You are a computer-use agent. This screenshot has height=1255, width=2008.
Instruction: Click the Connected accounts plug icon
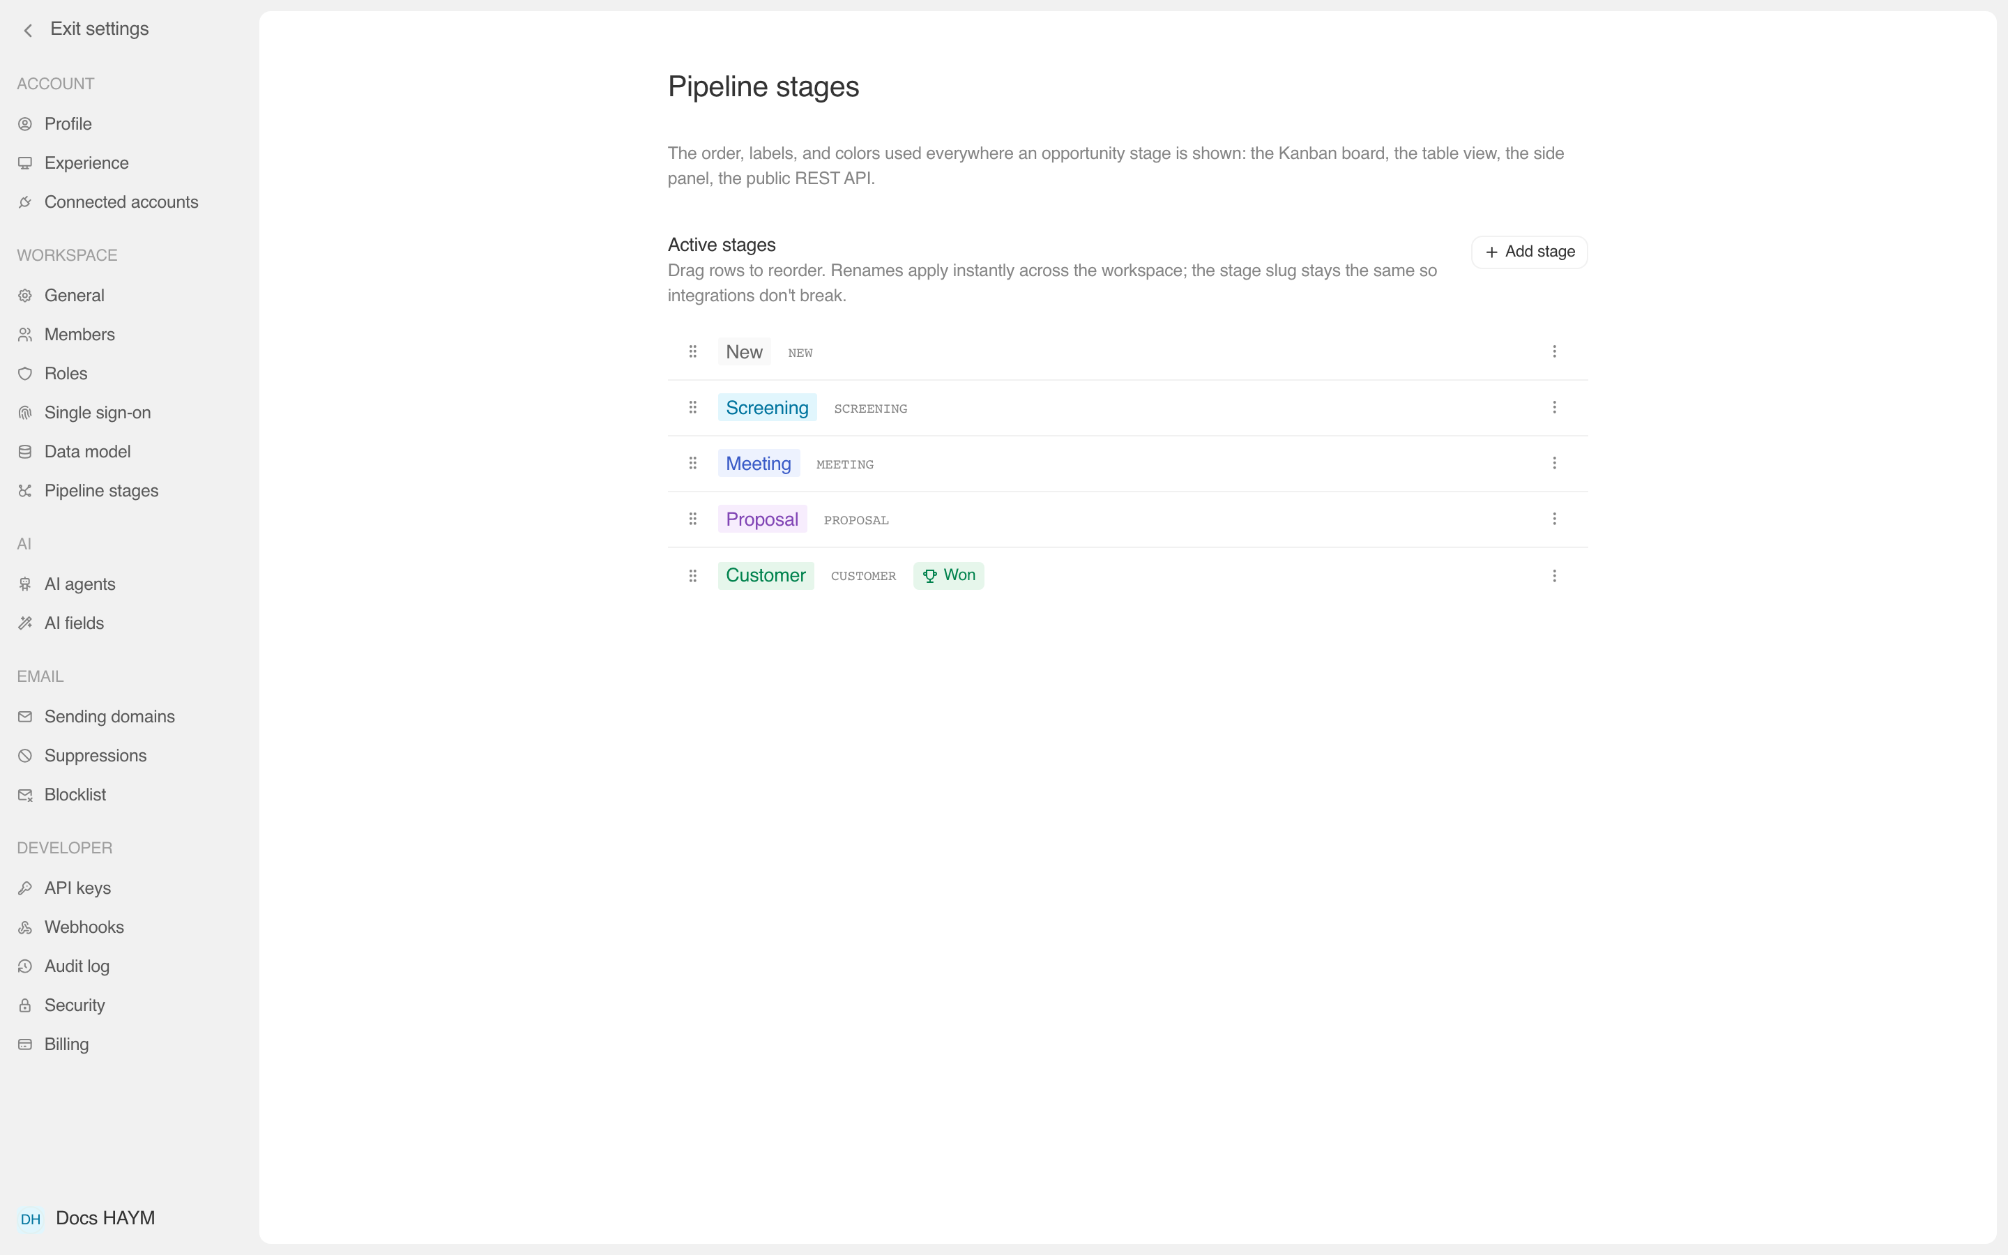click(x=25, y=201)
